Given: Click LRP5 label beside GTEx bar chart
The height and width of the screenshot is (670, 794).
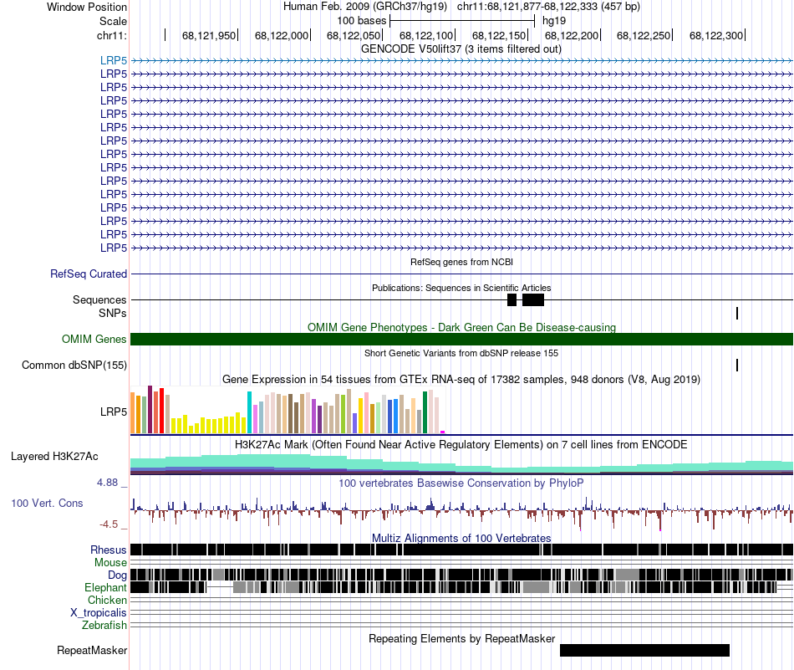Looking at the screenshot, I should click(x=114, y=412).
